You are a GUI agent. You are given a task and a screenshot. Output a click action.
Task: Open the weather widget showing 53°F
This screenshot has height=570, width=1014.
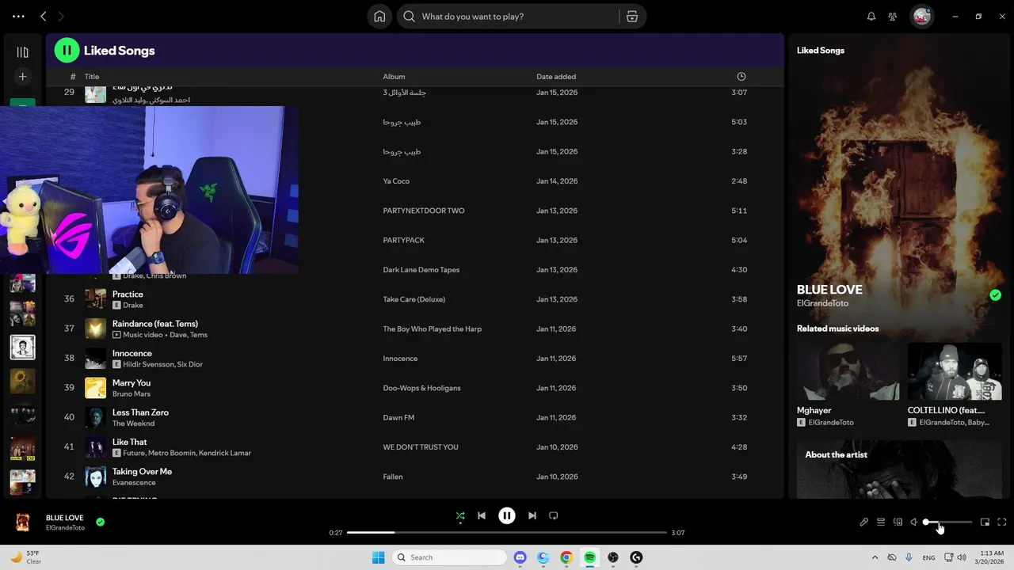pyautogui.click(x=25, y=557)
